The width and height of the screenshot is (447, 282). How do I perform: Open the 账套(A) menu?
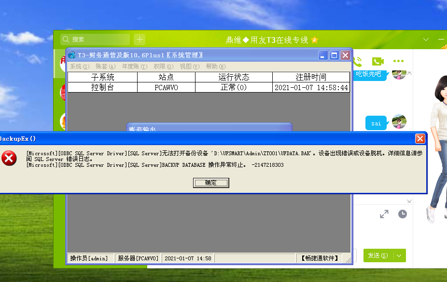pyautogui.click(x=106, y=67)
